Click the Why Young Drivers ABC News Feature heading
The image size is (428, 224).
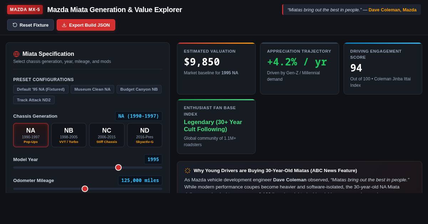(275, 171)
